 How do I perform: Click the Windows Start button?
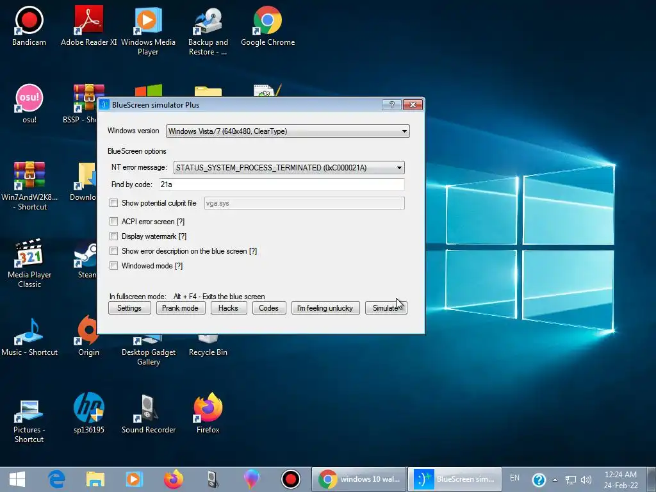17,479
